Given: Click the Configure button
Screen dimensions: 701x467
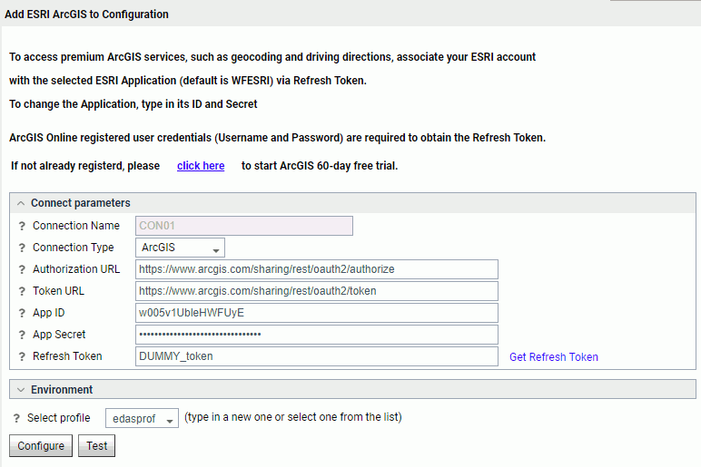Looking at the screenshot, I should point(41,446).
